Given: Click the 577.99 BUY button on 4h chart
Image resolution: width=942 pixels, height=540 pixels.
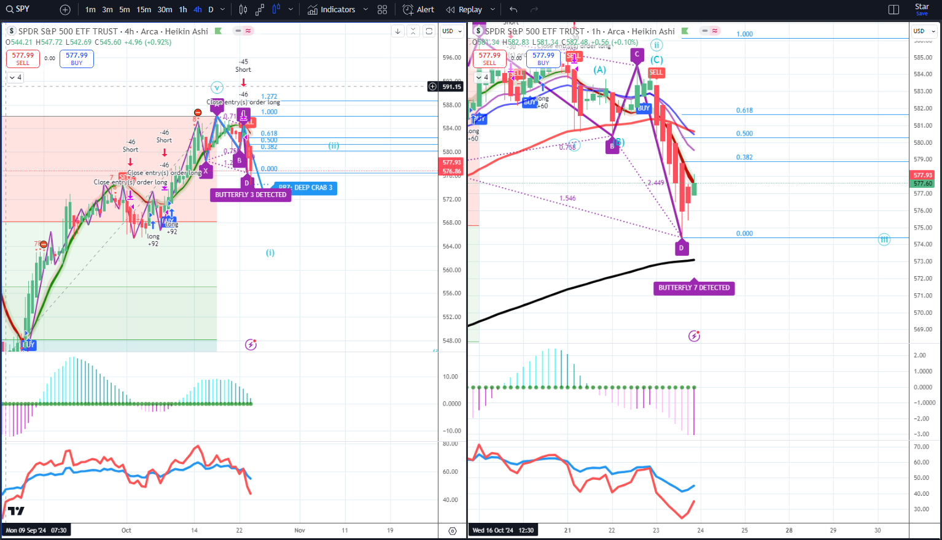Looking at the screenshot, I should click(x=77, y=59).
